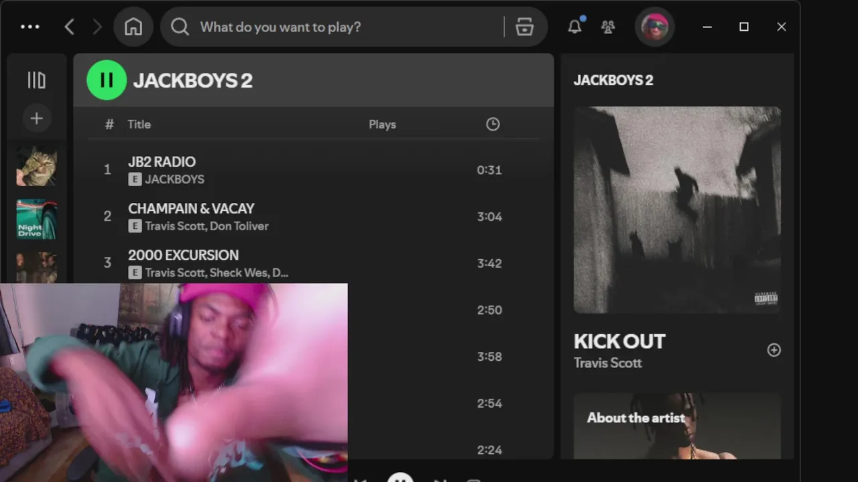The height and width of the screenshot is (482, 858).
Task: Minimize the Spotify window
Action: pyautogui.click(x=707, y=27)
